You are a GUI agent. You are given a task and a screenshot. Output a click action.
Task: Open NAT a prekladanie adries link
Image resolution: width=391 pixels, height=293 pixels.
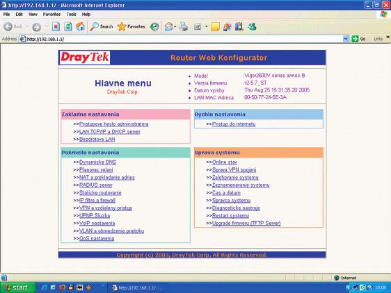(x=106, y=178)
